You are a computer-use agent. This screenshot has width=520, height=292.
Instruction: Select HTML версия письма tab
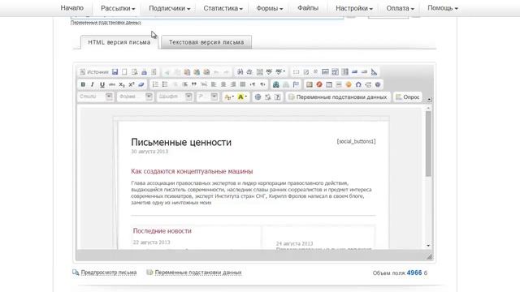[x=119, y=42]
